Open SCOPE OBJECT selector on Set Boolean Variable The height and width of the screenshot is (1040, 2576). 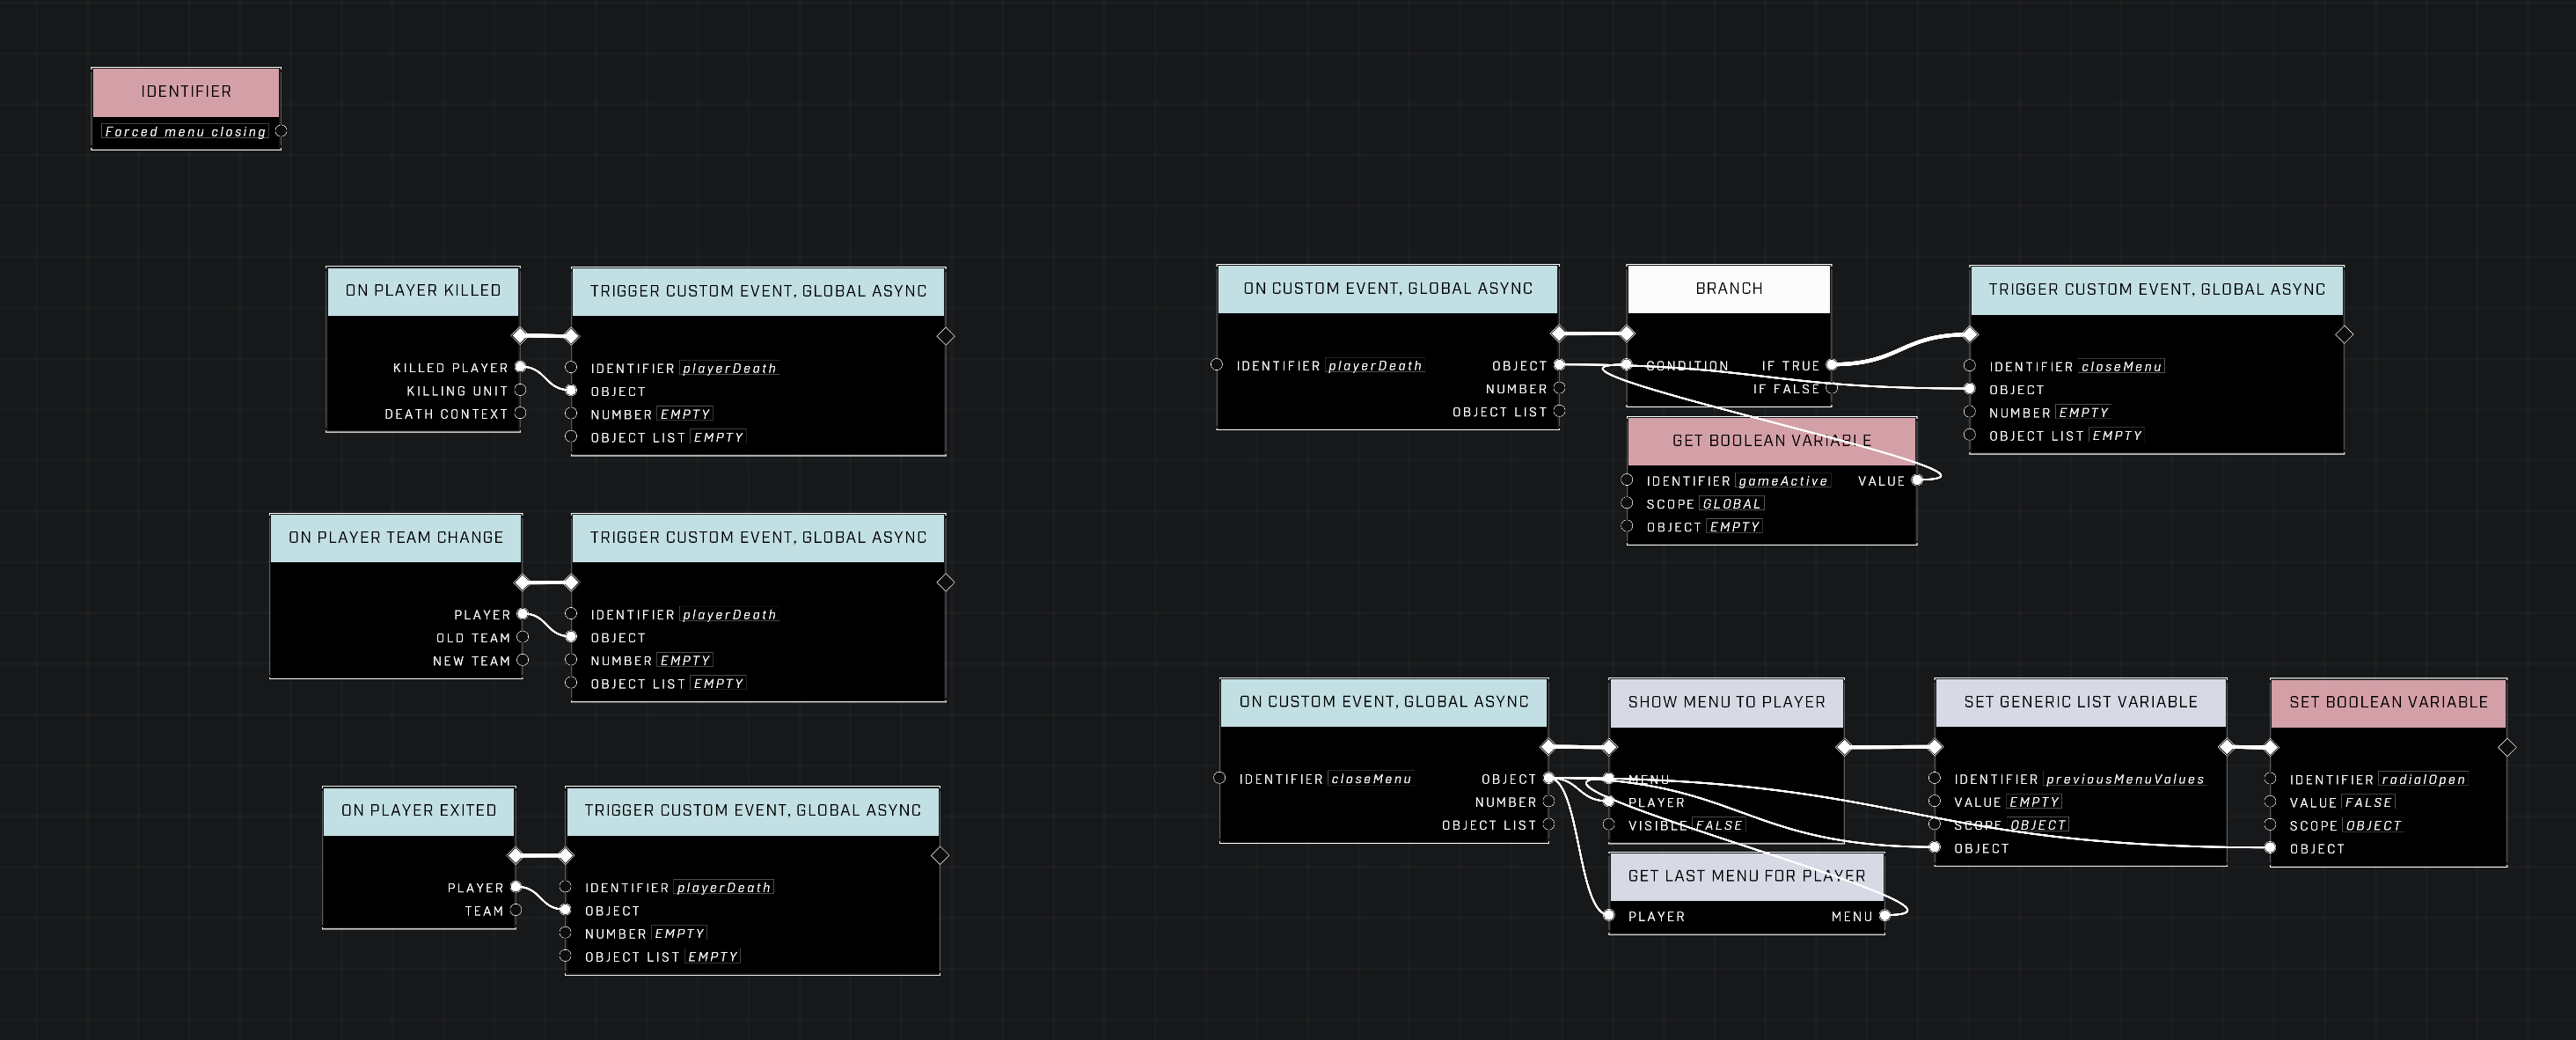click(2372, 826)
